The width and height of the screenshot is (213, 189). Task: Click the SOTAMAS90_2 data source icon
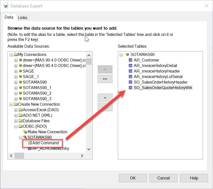(20, 93)
